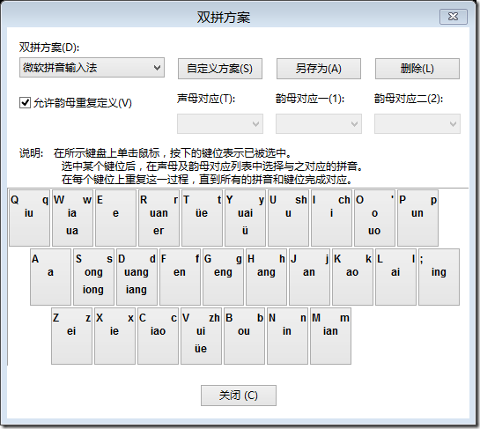The width and height of the screenshot is (480, 429).
Task: Select the O key with o, uo
Action: (374, 218)
